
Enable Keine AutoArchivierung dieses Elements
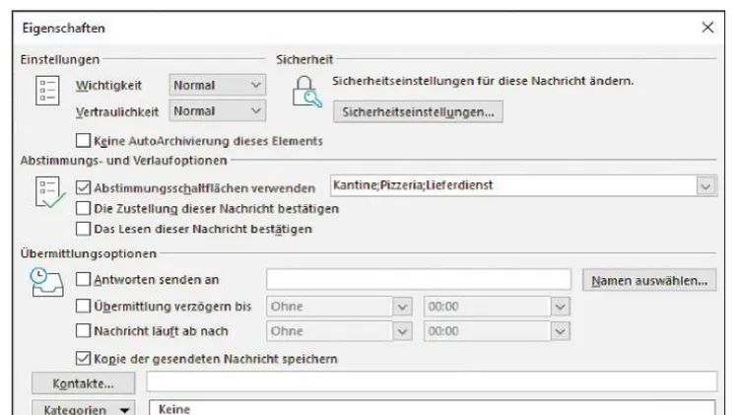pos(83,140)
